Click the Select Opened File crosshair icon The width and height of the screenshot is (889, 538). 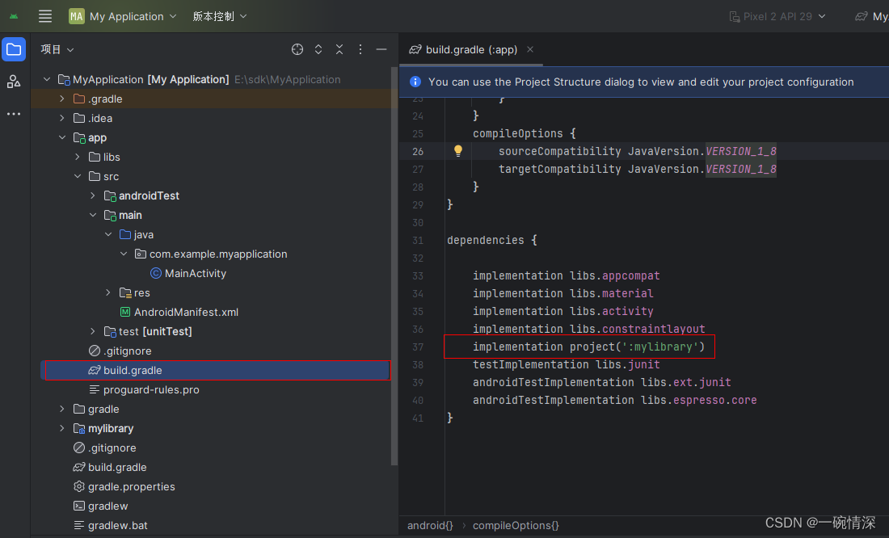(297, 49)
